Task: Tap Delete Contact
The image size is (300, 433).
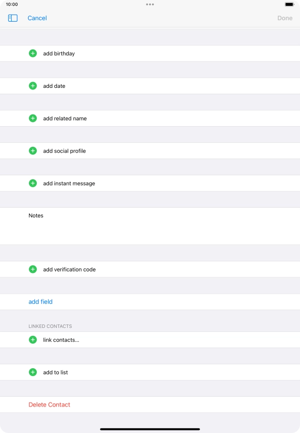Action: coord(49,404)
